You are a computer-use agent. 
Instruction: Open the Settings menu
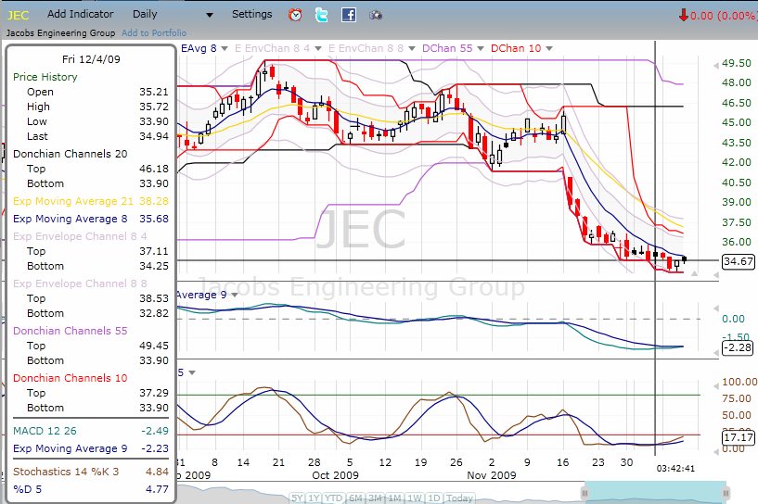251,14
